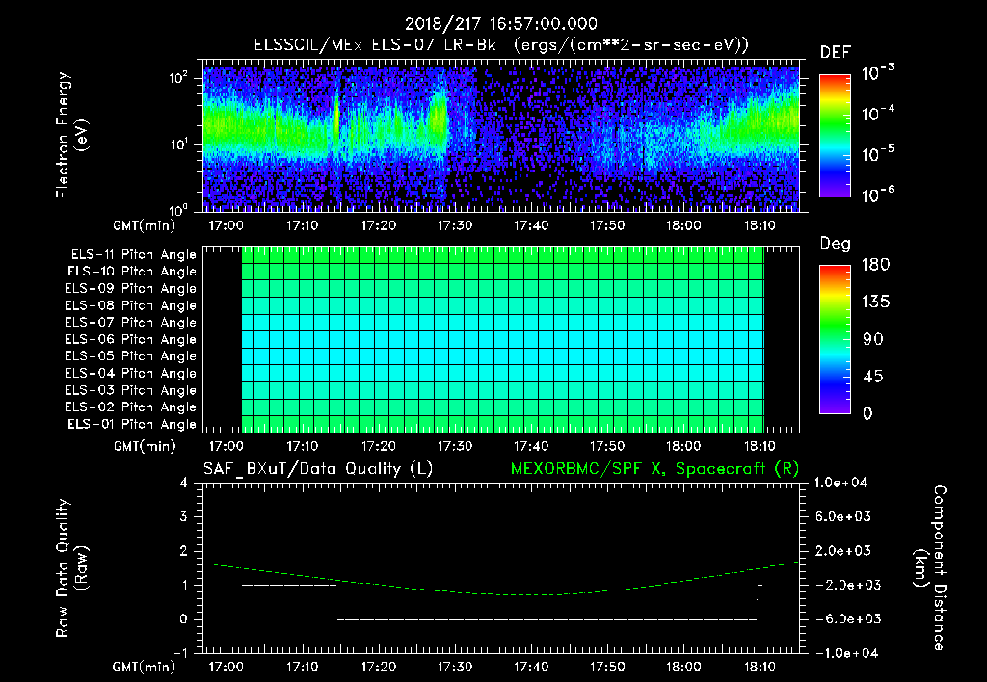Click the timestamp title 2018/217 16:57:00.000
Viewport: 987px width, 682px height.
(x=500, y=24)
